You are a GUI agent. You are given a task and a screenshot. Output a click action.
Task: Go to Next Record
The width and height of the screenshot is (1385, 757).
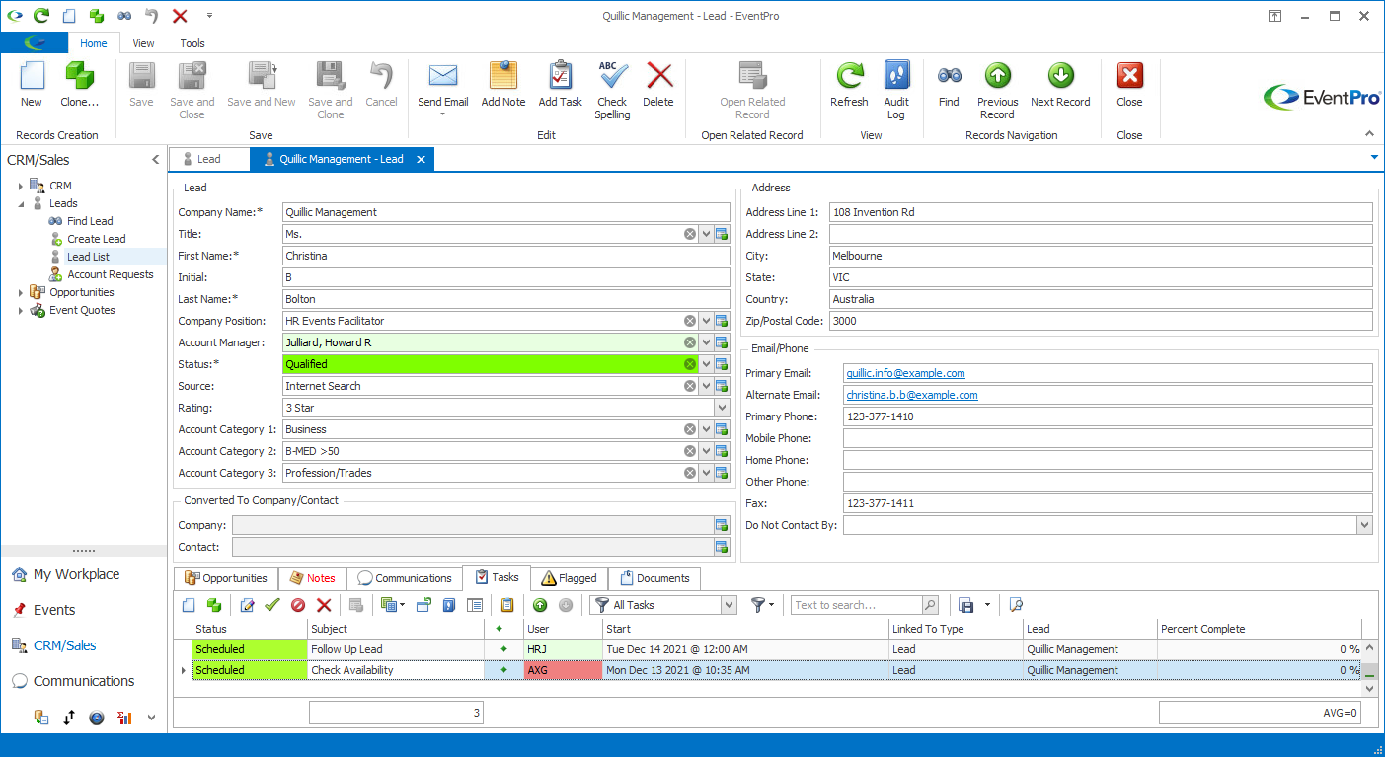coord(1060,84)
